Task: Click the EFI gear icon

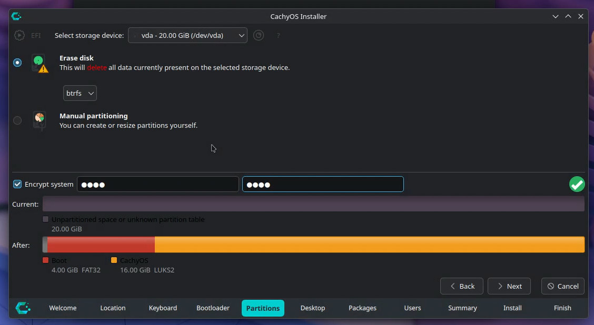Action: point(19,35)
